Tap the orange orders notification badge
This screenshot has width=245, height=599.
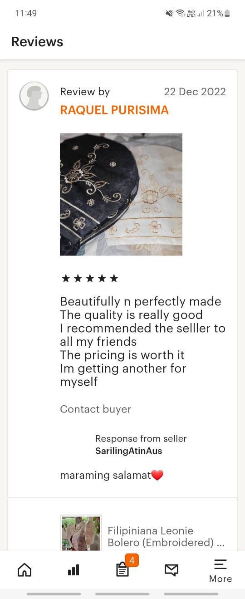click(132, 560)
